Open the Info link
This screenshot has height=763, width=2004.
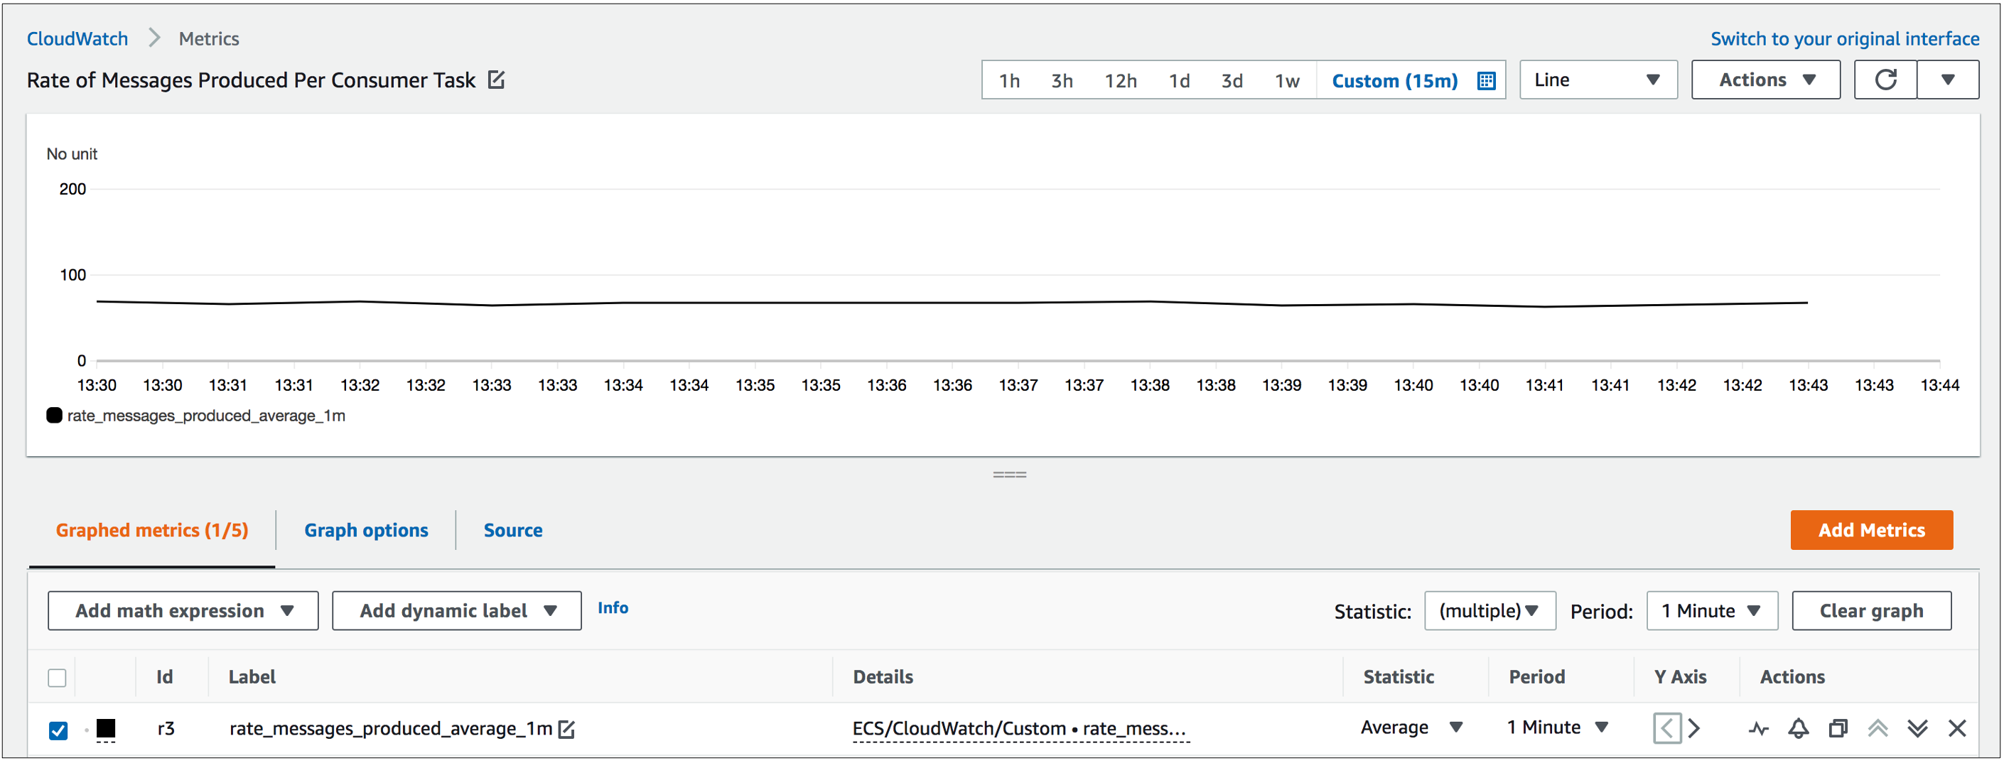613,608
